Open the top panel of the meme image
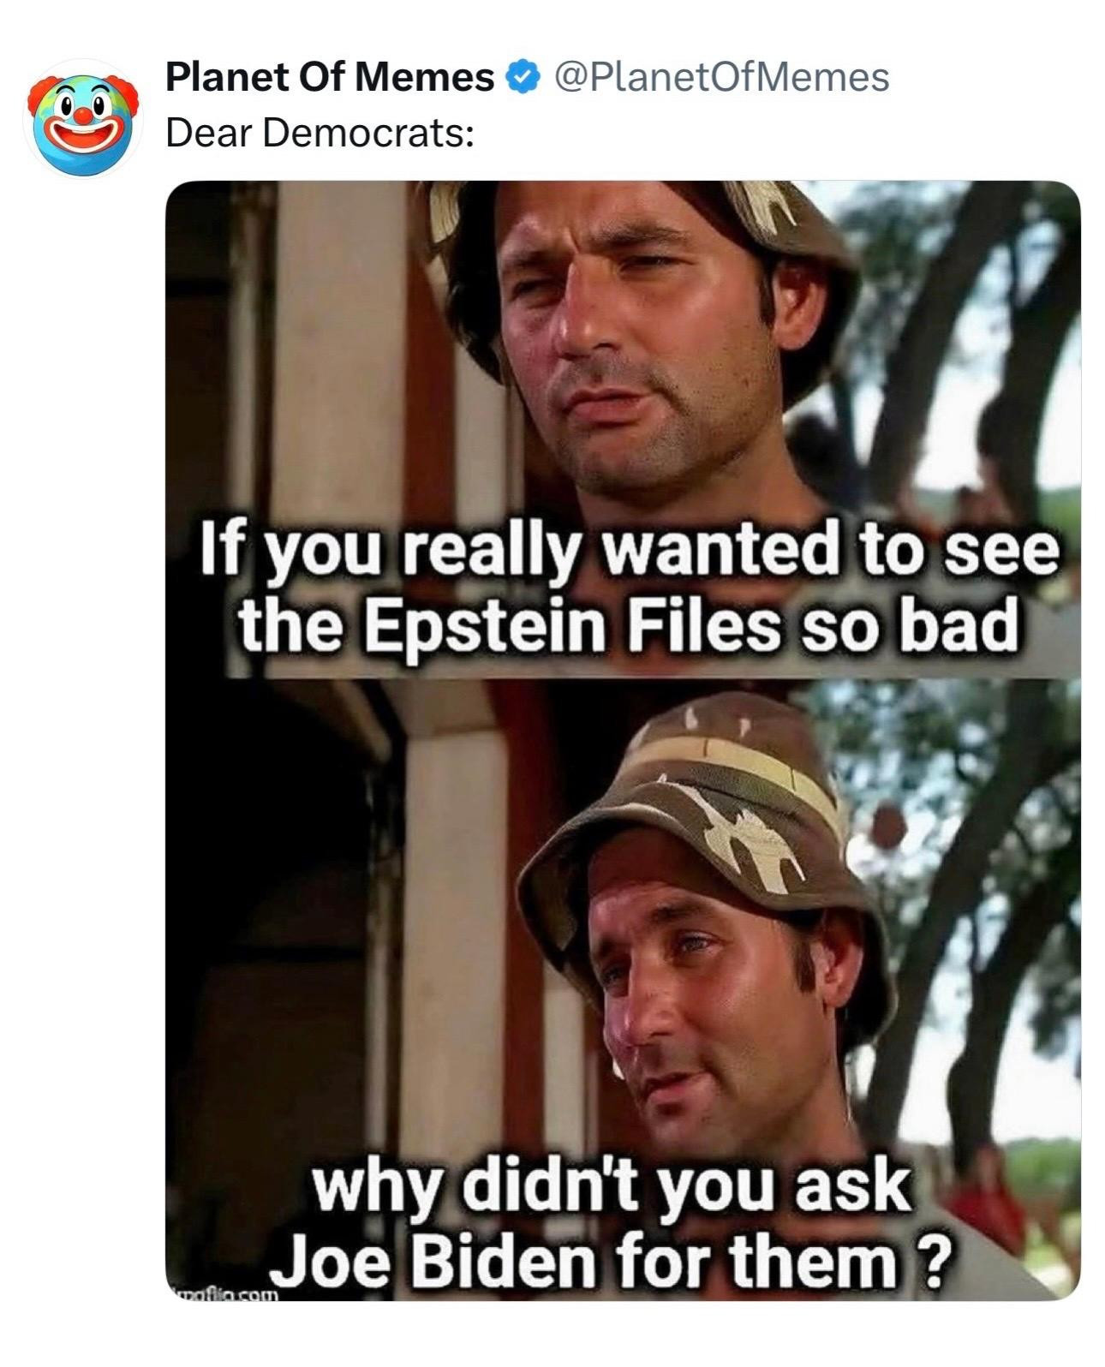 tap(623, 431)
